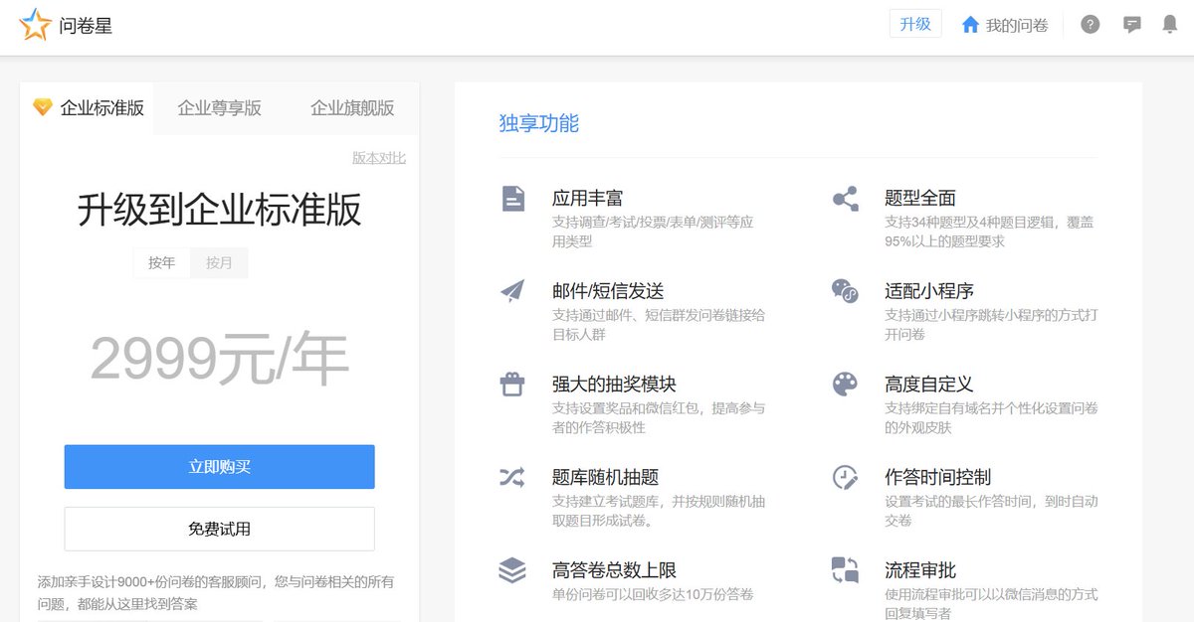Click description 支持通过小程序跳转小程序

[x=991, y=325]
